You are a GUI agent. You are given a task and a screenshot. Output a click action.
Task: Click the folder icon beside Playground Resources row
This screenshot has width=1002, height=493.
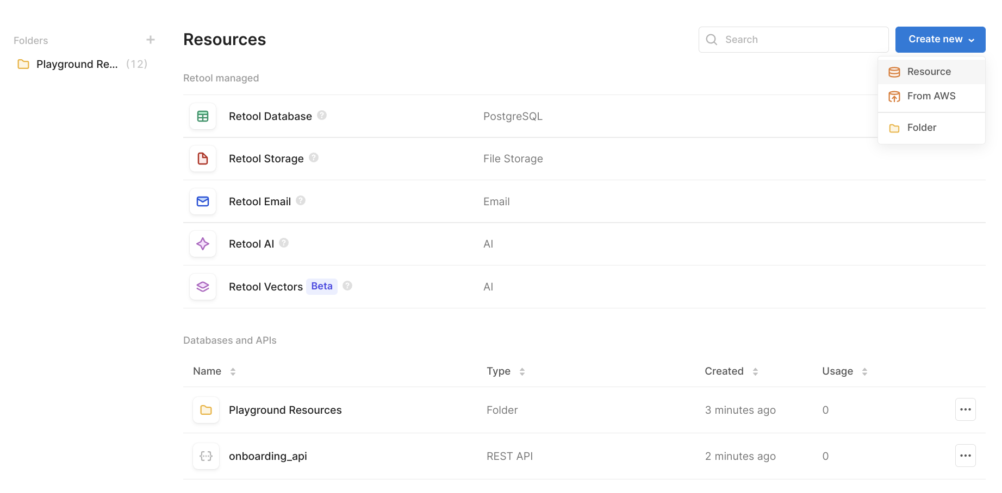click(x=206, y=410)
